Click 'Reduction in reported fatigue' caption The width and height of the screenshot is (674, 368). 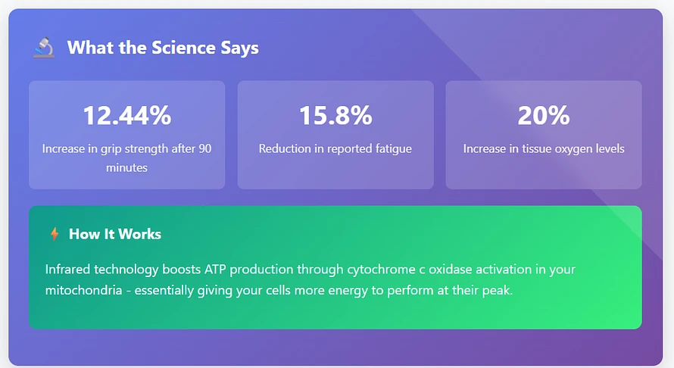(x=335, y=148)
